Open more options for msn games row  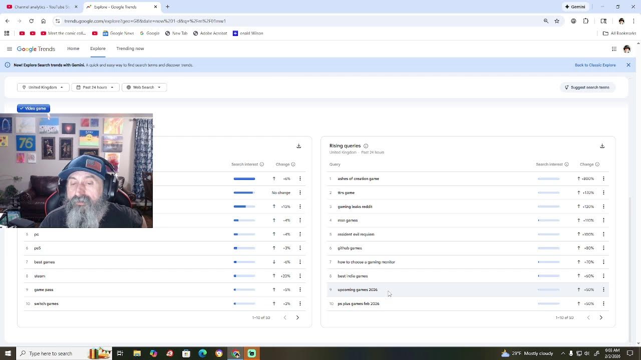pyautogui.click(x=603, y=220)
